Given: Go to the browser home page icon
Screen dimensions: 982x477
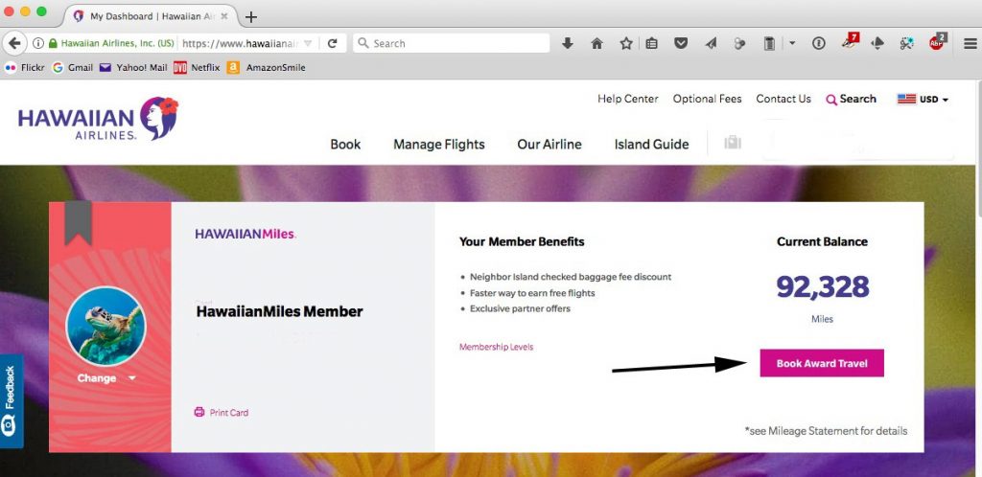Looking at the screenshot, I should [x=596, y=43].
